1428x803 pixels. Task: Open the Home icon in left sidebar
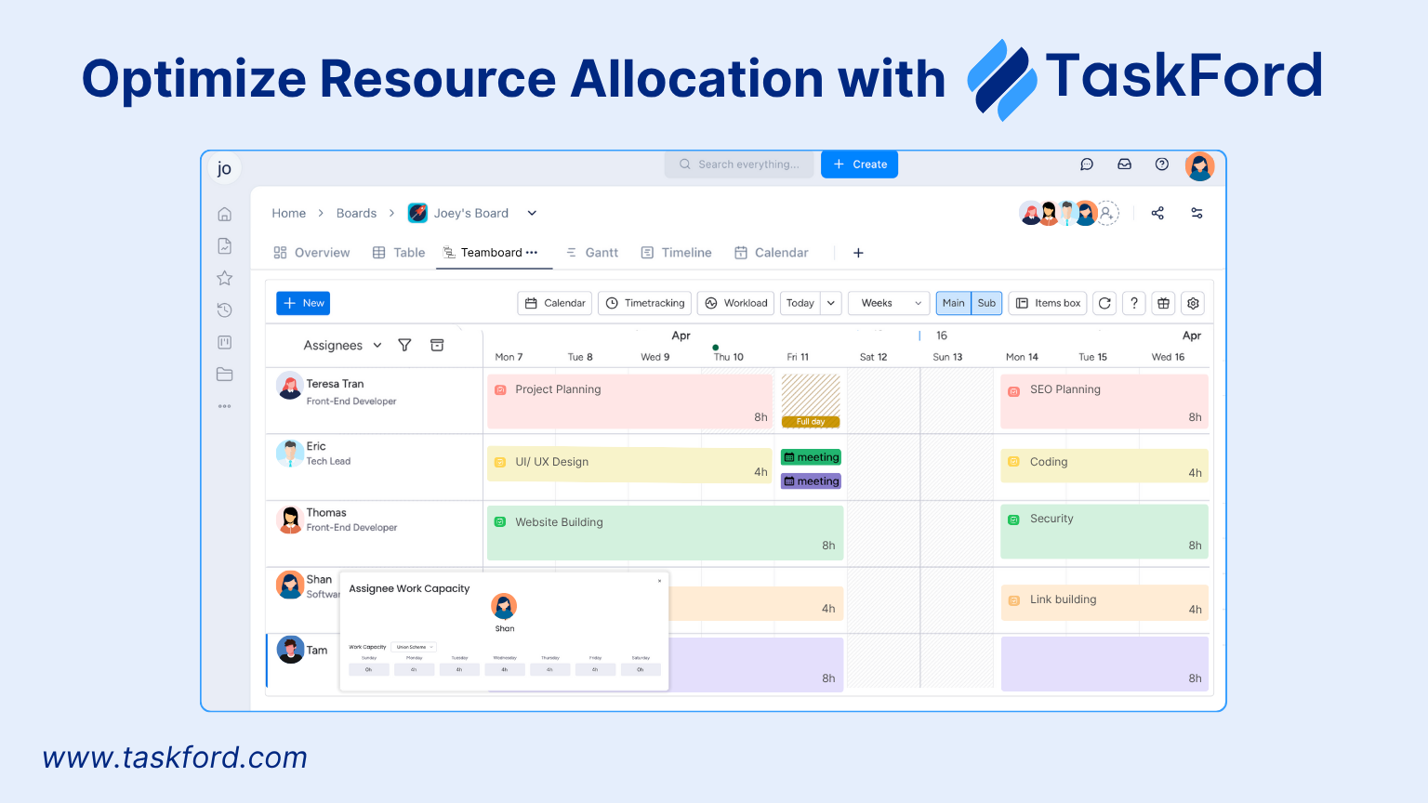(x=224, y=214)
